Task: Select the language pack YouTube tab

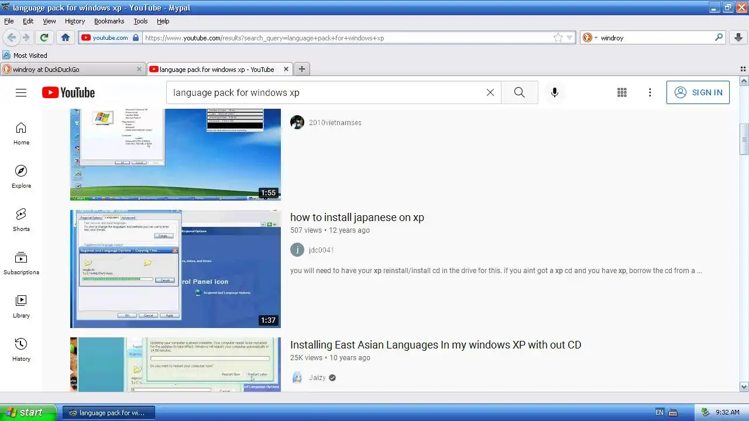Action: click(x=219, y=69)
